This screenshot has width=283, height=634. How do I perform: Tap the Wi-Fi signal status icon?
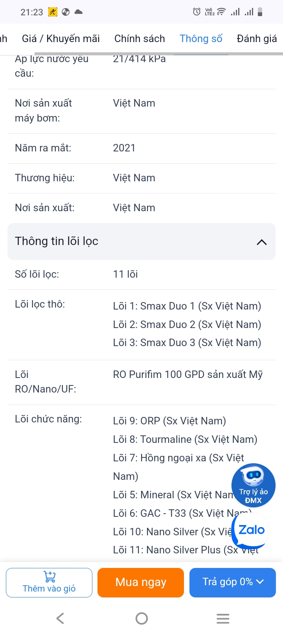click(x=221, y=12)
